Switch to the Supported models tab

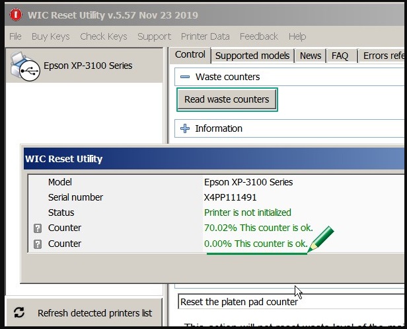252,56
